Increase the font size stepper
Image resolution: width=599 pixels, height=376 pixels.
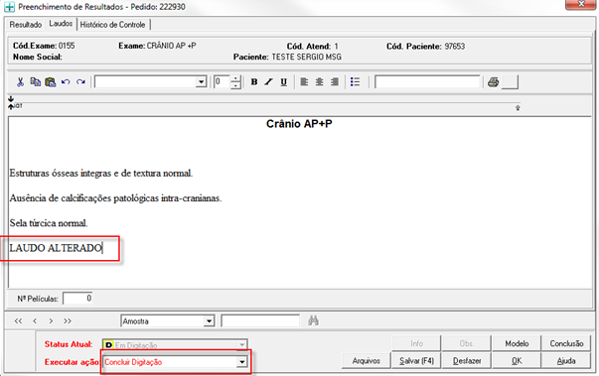point(236,79)
